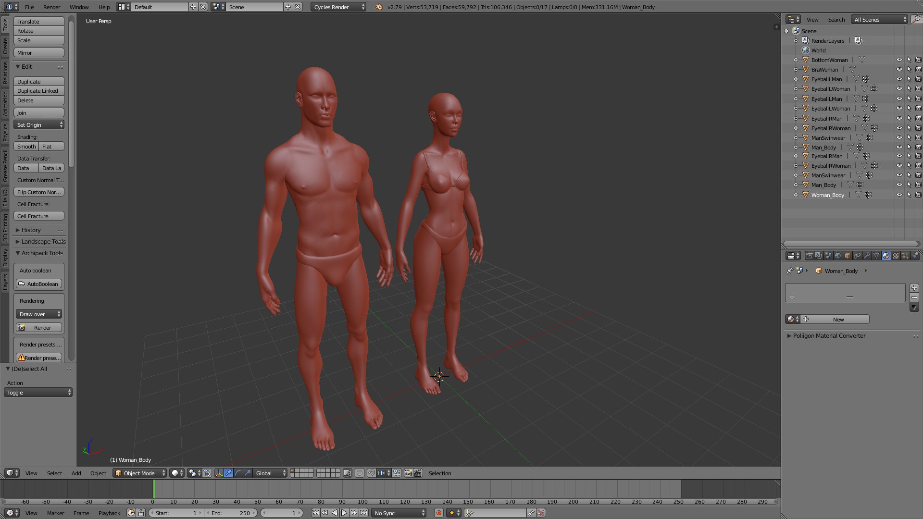Image resolution: width=923 pixels, height=519 pixels.
Task: Click the New material button
Action: pyautogui.click(x=838, y=320)
